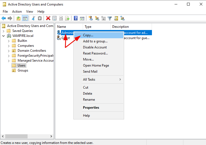Click the clipboard Paste icon in the toolbar
This screenshot has height=145, width=206.
40,18
